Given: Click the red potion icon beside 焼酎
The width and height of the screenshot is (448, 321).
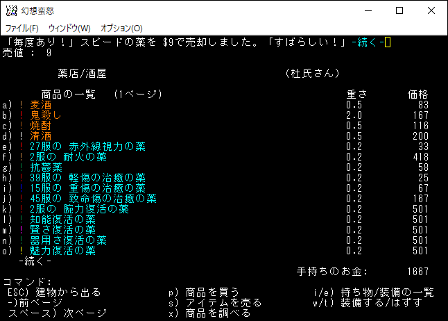Looking at the screenshot, I should tap(21, 125).
